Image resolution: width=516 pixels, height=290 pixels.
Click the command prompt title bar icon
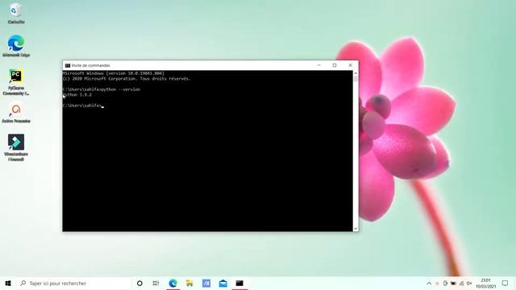pyautogui.click(x=68, y=65)
